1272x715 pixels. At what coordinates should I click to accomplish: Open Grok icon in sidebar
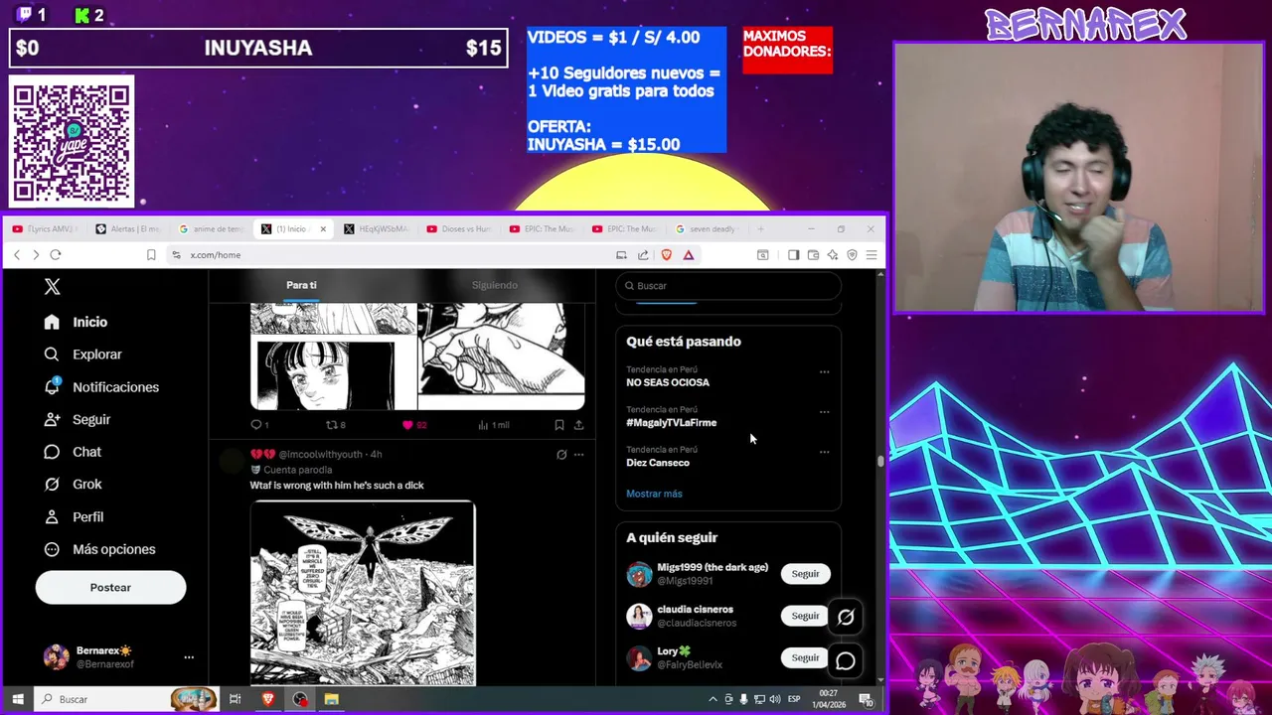pyautogui.click(x=52, y=485)
